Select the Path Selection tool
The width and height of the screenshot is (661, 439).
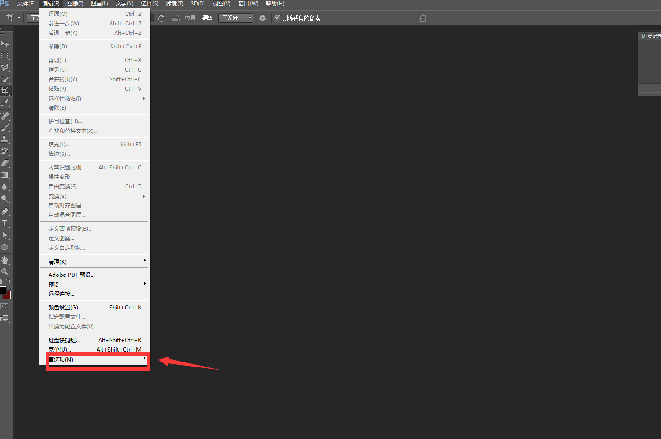(x=5, y=235)
